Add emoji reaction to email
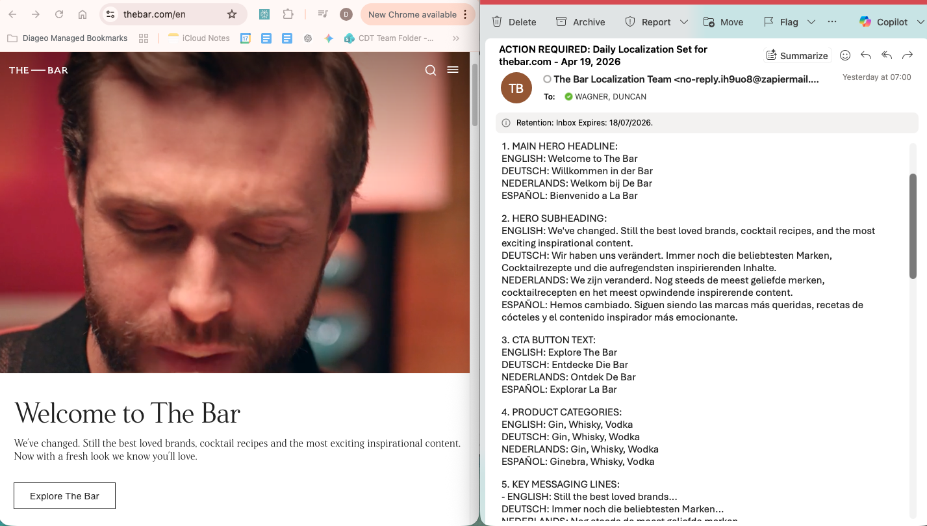927x526 pixels. (845, 56)
